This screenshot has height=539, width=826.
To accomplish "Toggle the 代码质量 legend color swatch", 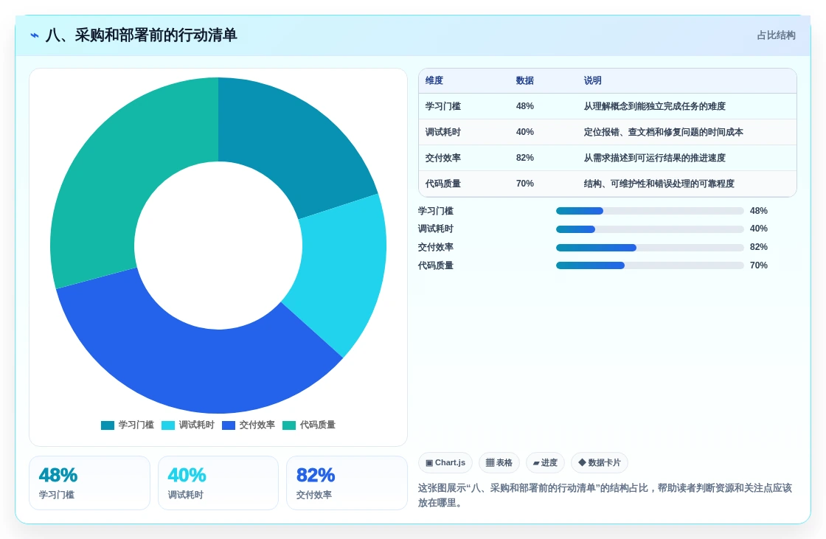I will click(289, 425).
